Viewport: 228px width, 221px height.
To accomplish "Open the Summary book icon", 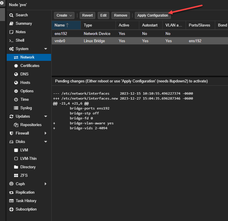I will (11, 24).
